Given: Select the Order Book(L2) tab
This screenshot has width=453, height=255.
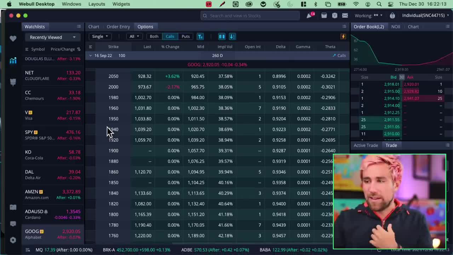Looking at the screenshot, I should (369, 27).
